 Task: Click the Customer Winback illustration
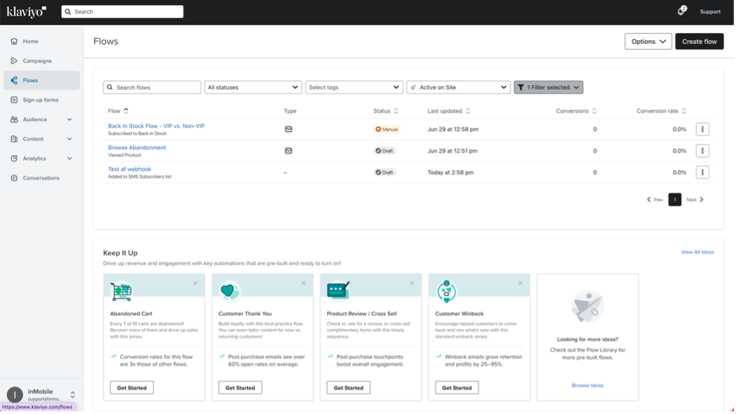[447, 291]
